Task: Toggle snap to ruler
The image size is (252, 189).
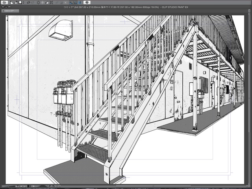Action: (71, 3)
